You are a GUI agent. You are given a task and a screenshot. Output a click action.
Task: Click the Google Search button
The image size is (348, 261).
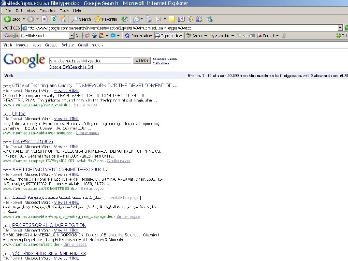click(142, 60)
